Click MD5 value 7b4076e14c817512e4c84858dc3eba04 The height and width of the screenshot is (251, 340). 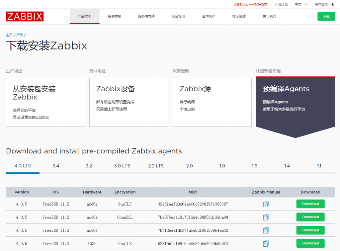(193, 217)
